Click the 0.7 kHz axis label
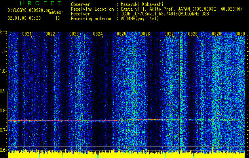This screenshot has height=158, width=249. tap(3, 130)
